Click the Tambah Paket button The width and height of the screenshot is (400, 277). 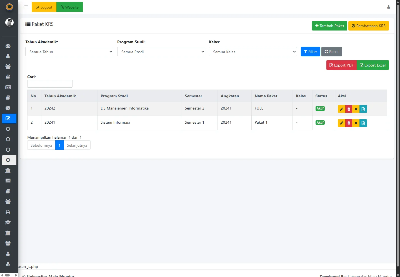(x=329, y=26)
